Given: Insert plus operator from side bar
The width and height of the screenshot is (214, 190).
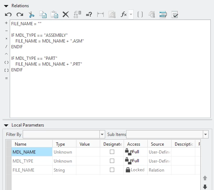Looking at the screenshot, I should (x=6, y=23).
